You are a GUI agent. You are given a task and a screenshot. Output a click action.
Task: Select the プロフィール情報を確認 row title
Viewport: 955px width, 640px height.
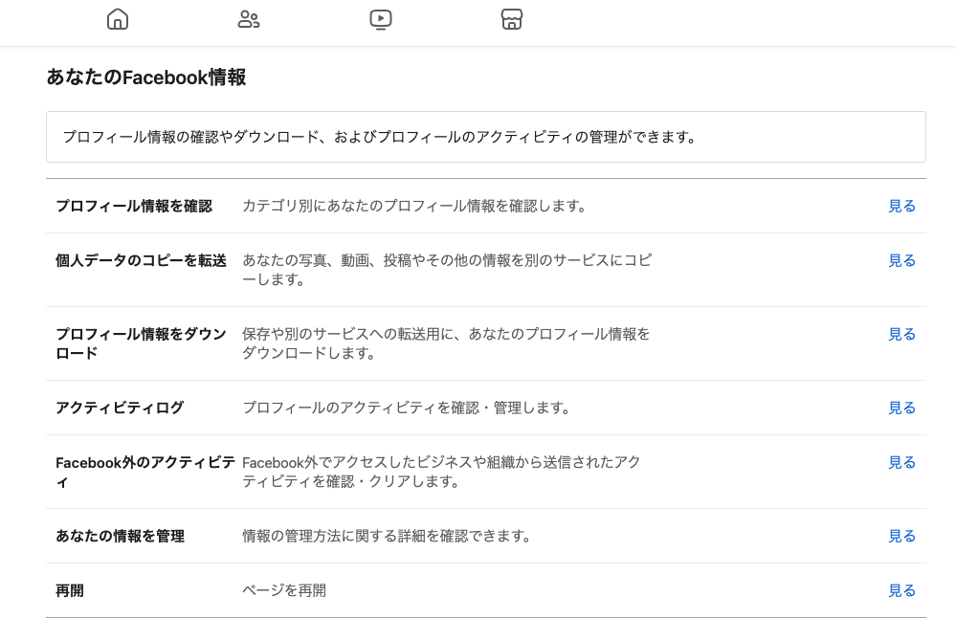[x=134, y=207]
